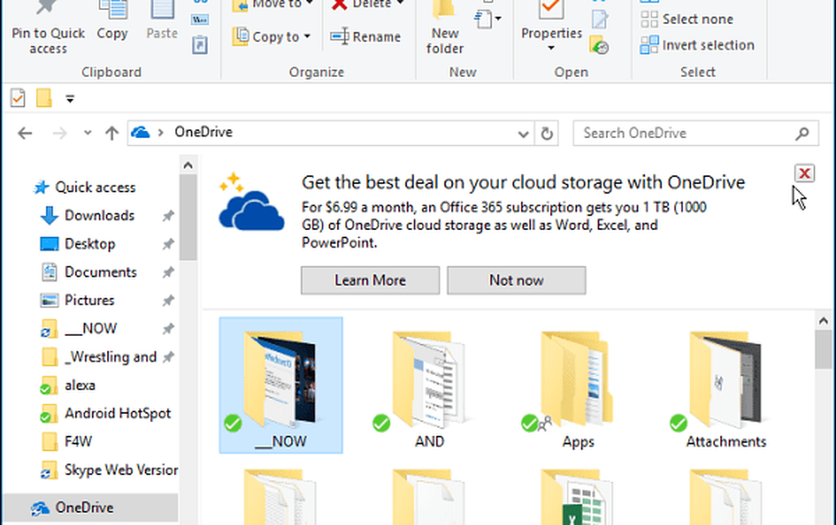
Task: Click the Learn More button
Action: (370, 280)
